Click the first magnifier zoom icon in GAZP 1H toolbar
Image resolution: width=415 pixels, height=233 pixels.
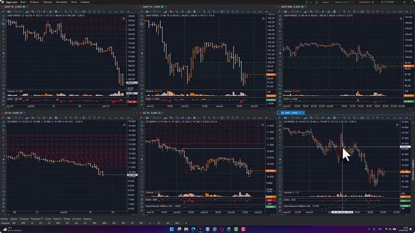click(204, 12)
